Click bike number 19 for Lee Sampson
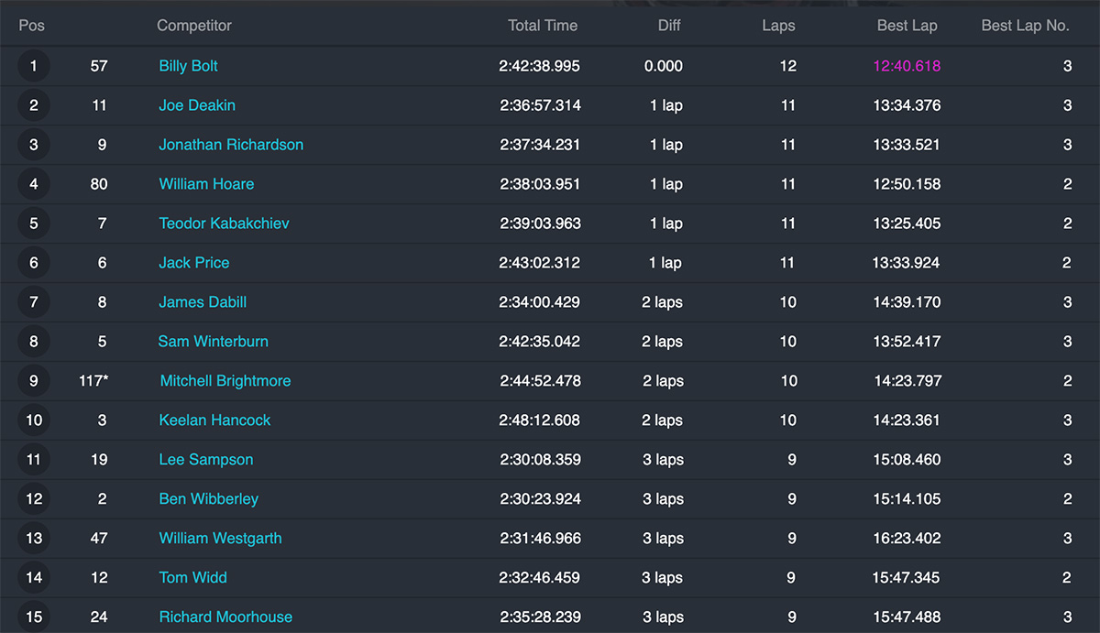 coord(99,460)
